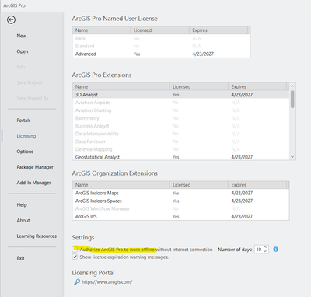Screen dimensions: 311x297
Task: Select Aviation Charting extension row
Action: pos(180,110)
